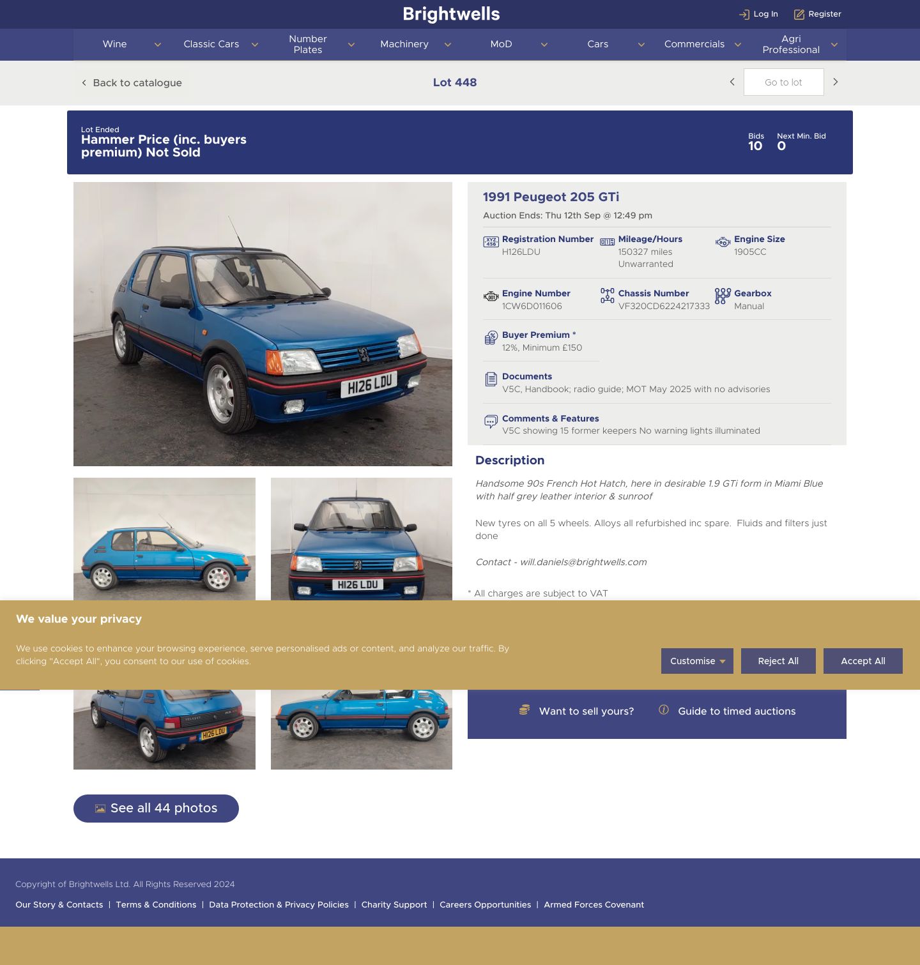
Task: Click the Log In link
Action: pos(765,14)
